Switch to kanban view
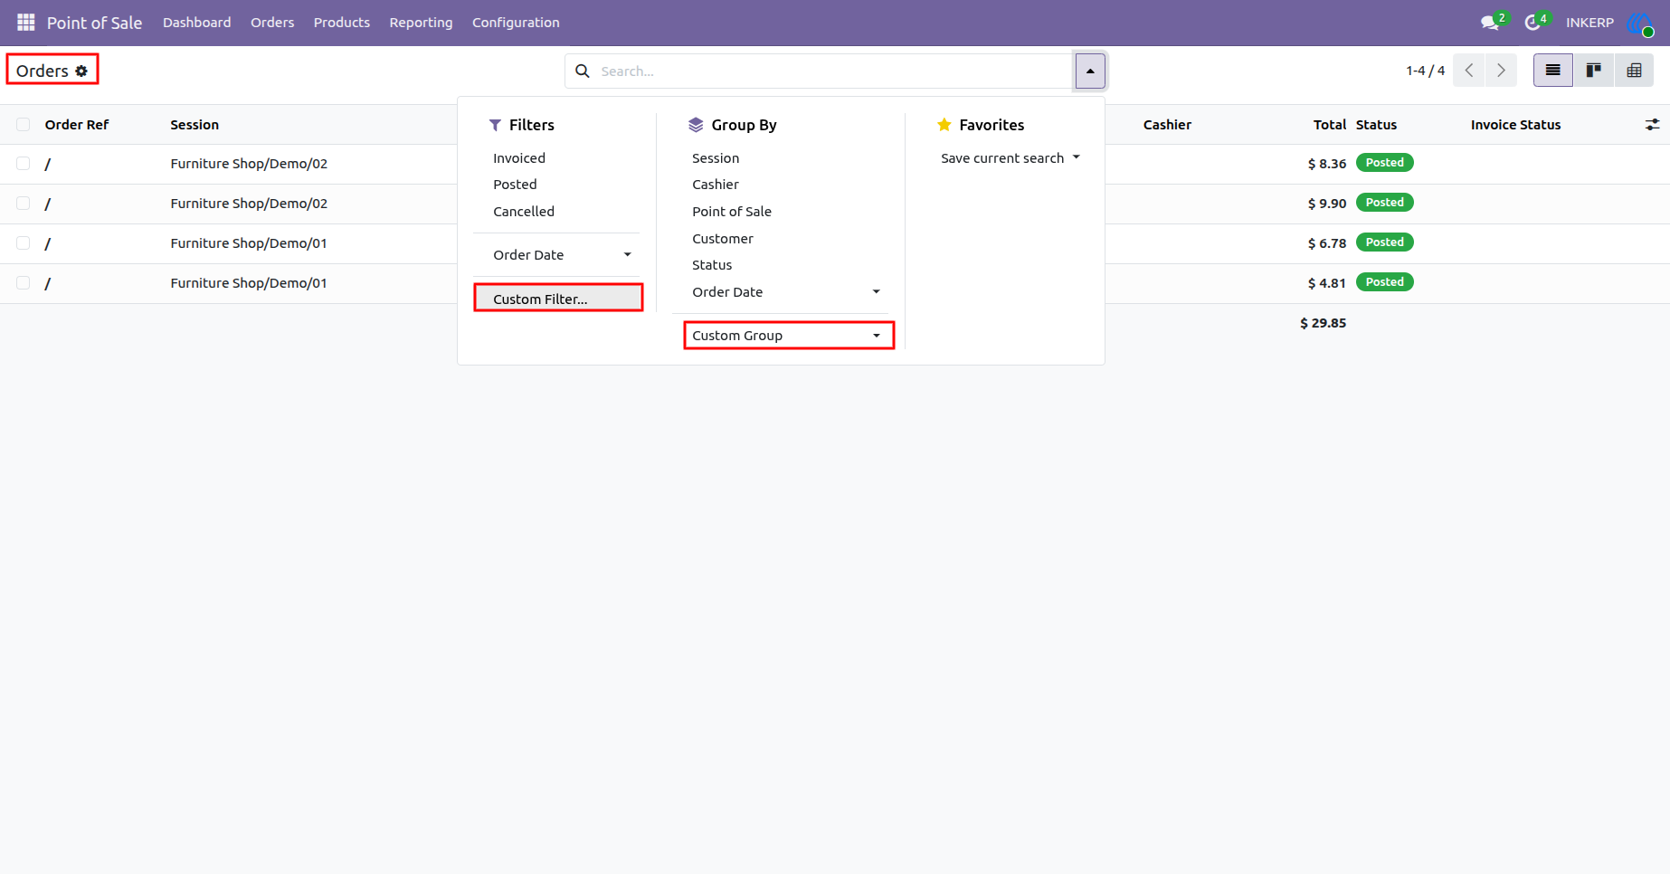The image size is (1670, 874). pos(1594,71)
